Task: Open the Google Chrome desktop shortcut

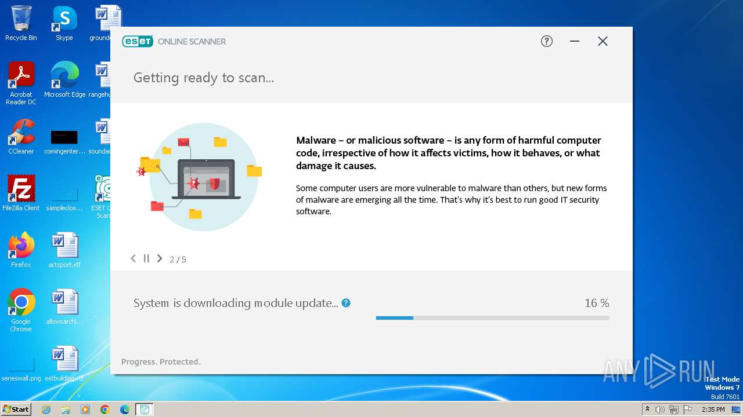Action: pos(21,310)
